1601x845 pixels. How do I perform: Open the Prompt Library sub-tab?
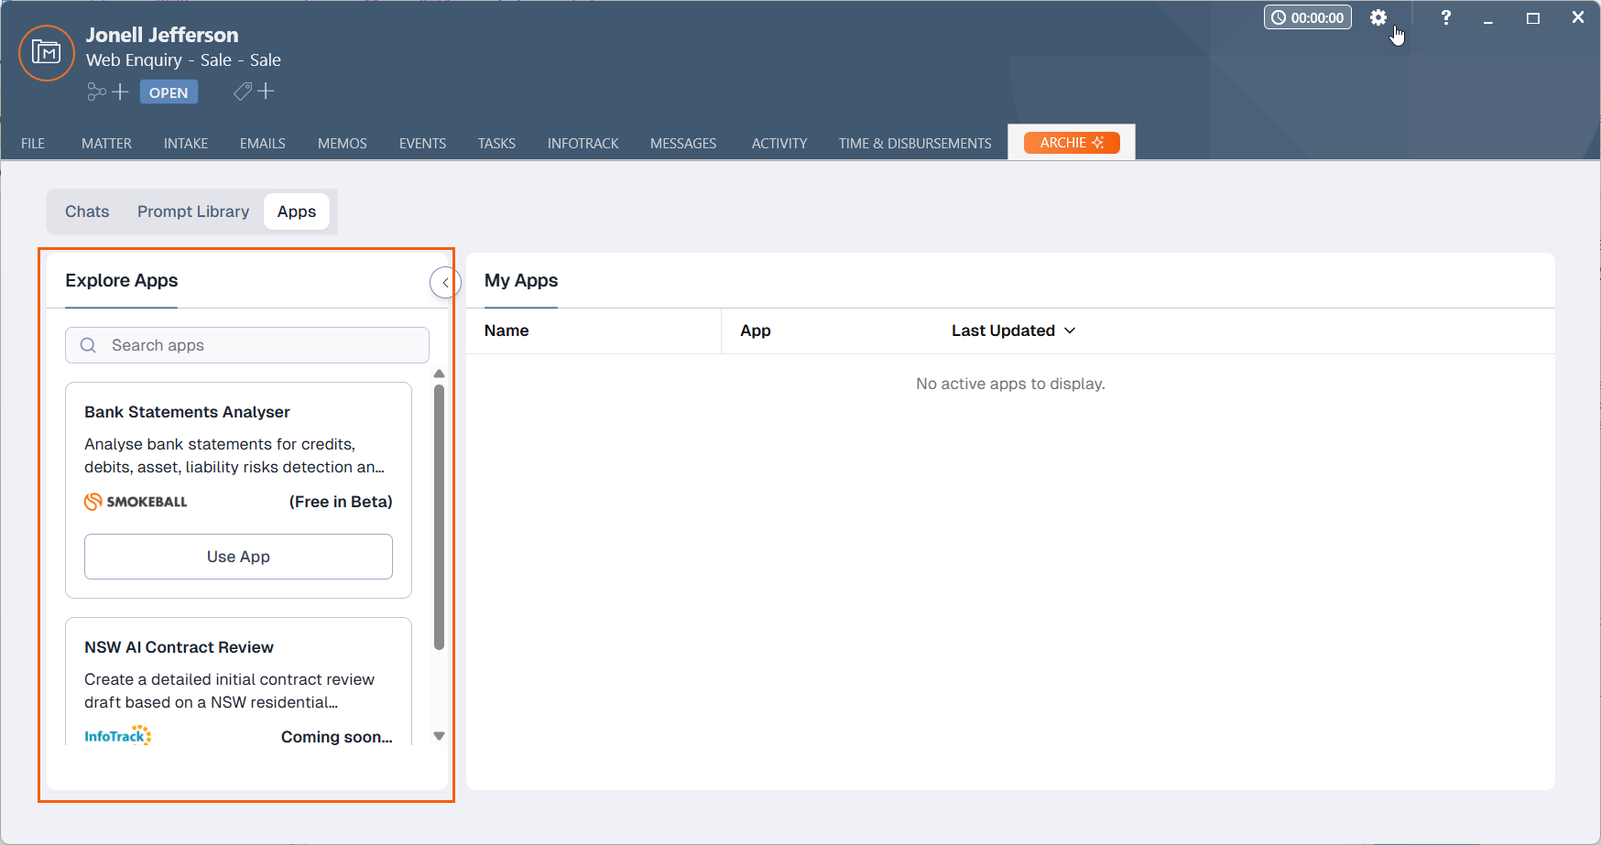[x=193, y=211]
